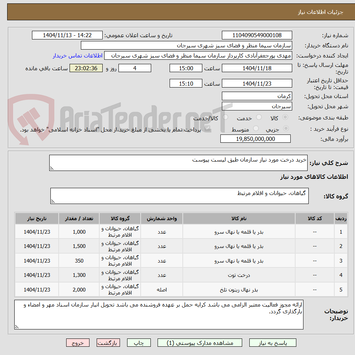This screenshot has height=355, width=355.
Task: Click the خروج exit button
Action: [78, 343]
